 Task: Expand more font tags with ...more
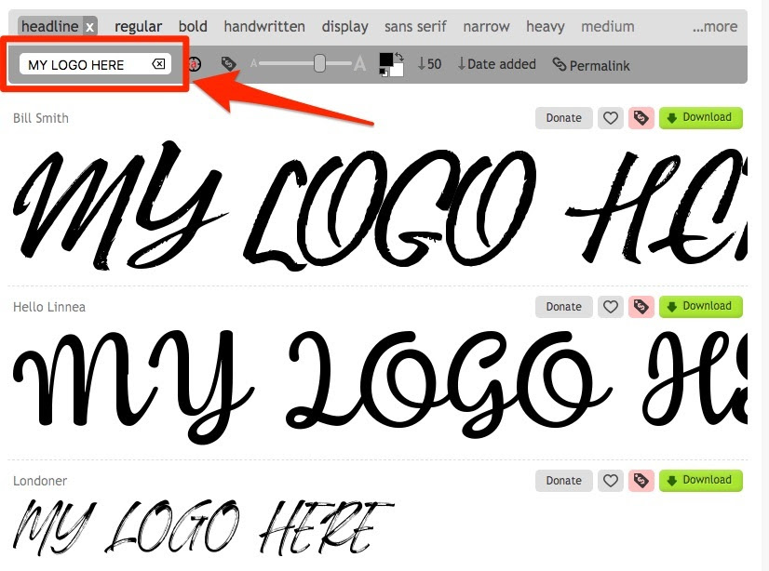coord(714,27)
